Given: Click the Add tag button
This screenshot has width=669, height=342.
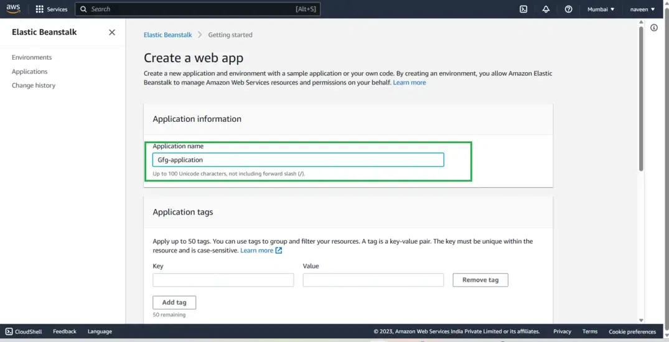Looking at the screenshot, I should click(x=174, y=302).
